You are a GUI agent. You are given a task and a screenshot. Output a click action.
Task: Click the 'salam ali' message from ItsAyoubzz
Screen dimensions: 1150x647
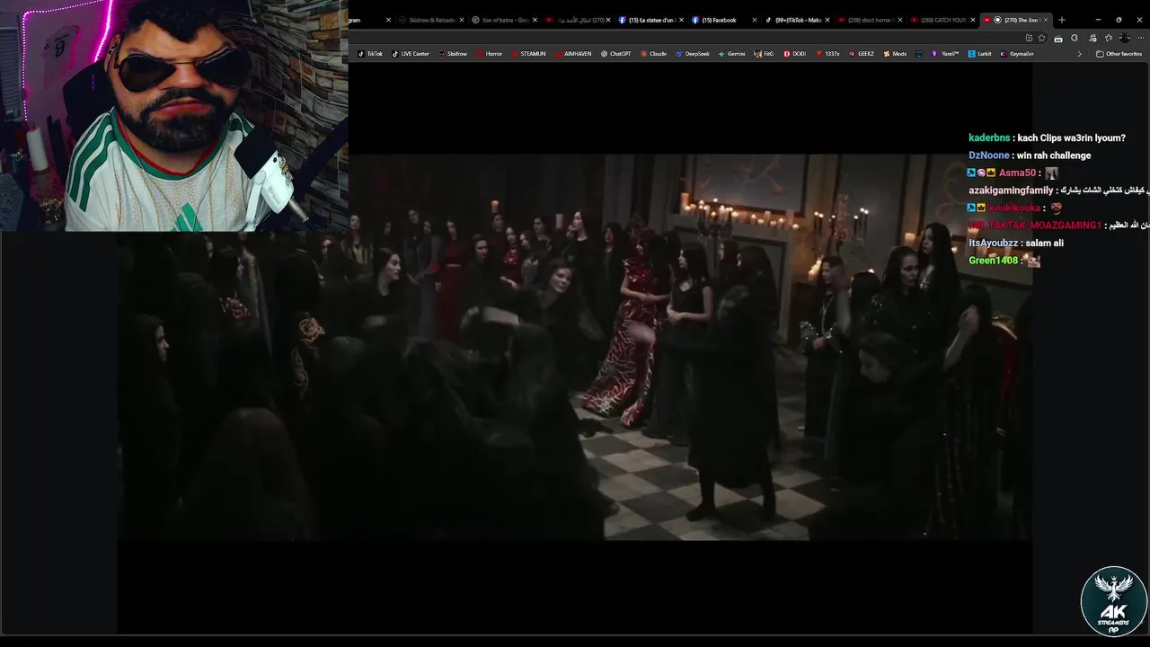[1044, 243]
